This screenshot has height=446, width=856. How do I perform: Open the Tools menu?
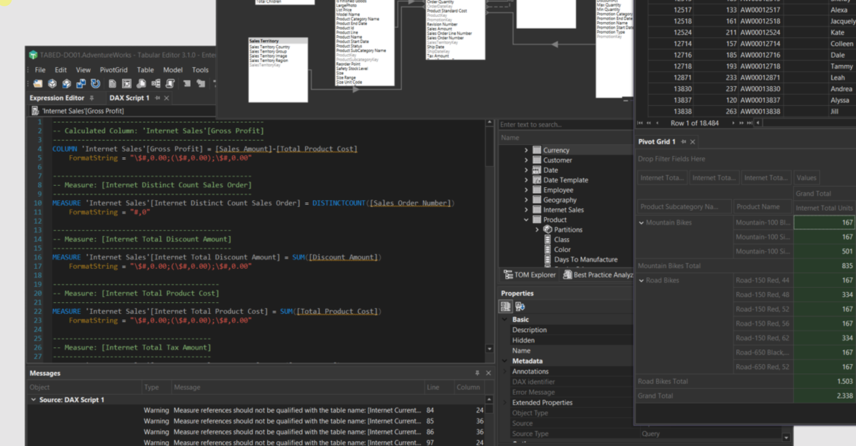(200, 70)
